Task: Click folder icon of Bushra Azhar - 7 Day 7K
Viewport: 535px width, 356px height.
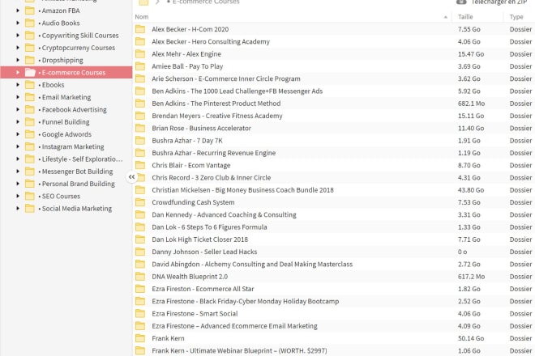Action: (x=140, y=141)
